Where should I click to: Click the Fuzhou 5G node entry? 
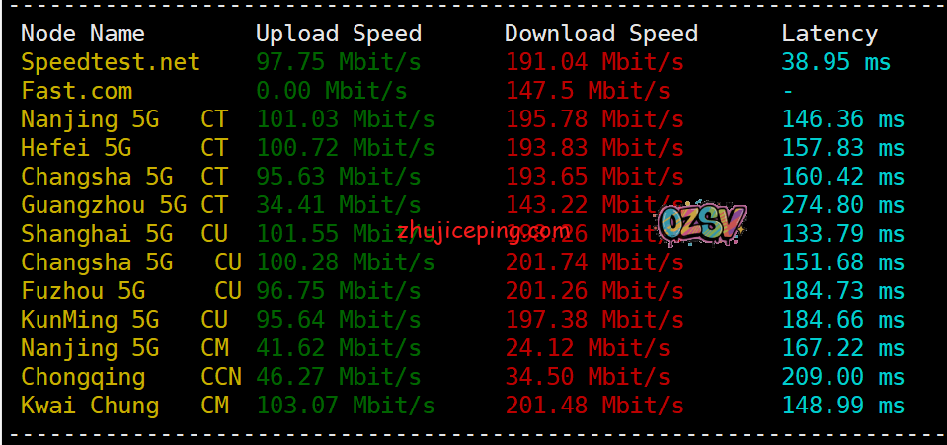tap(131, 291)
